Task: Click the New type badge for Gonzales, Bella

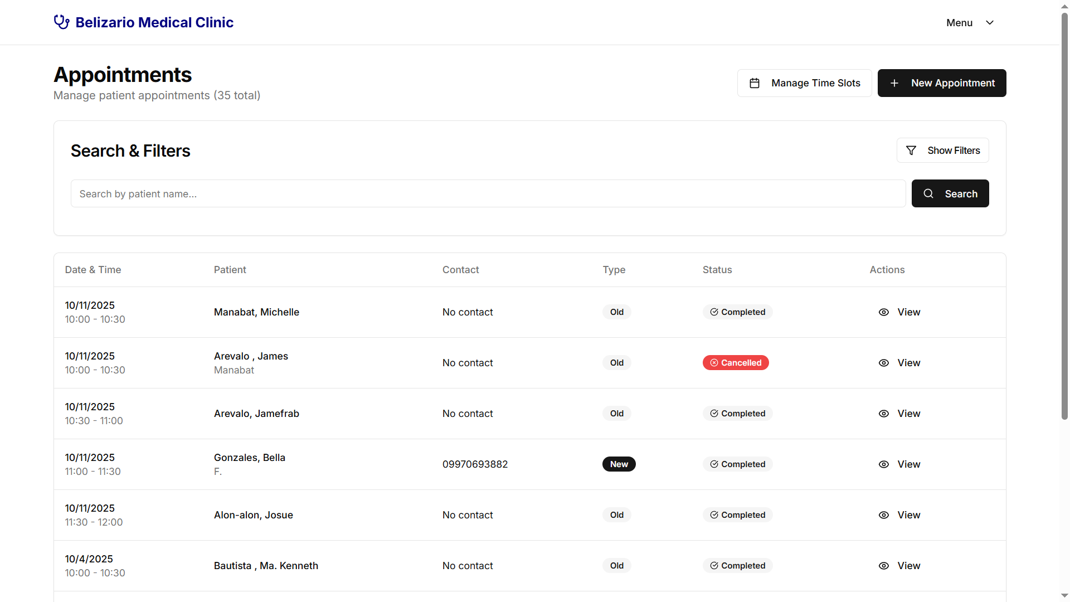Action: coord(619,464)
